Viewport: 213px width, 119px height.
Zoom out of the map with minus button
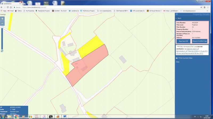[2, 24]
